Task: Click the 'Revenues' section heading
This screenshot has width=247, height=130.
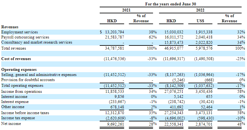Action: tap(10, 27)
